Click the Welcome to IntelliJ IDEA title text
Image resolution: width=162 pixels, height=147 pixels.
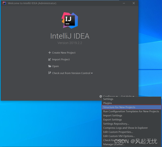pos(32,3)
